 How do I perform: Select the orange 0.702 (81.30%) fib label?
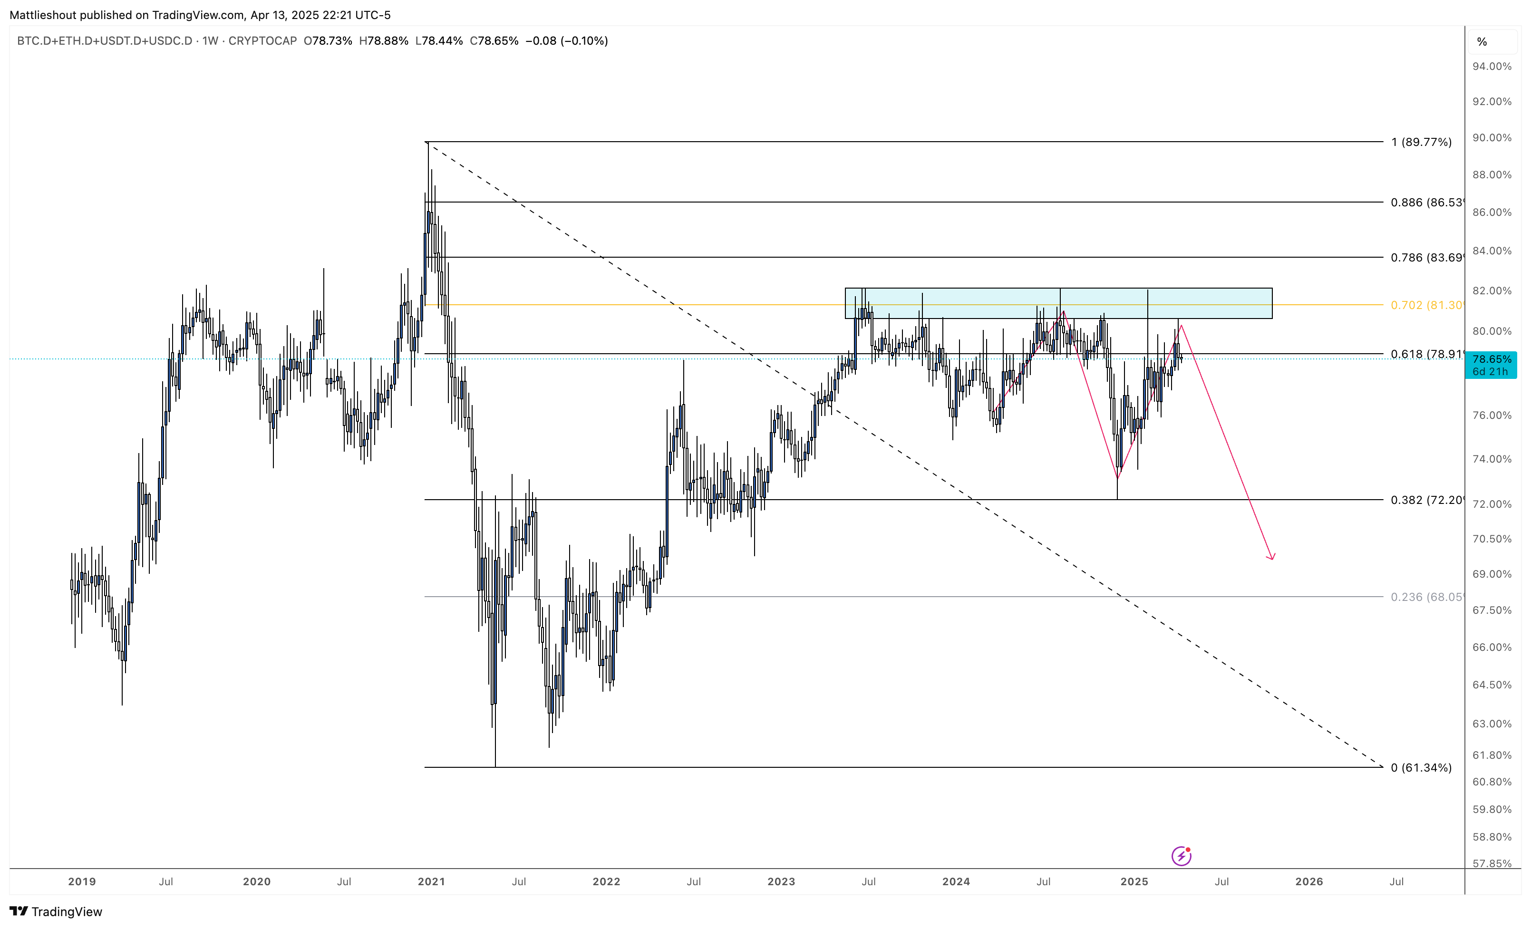1426,305
